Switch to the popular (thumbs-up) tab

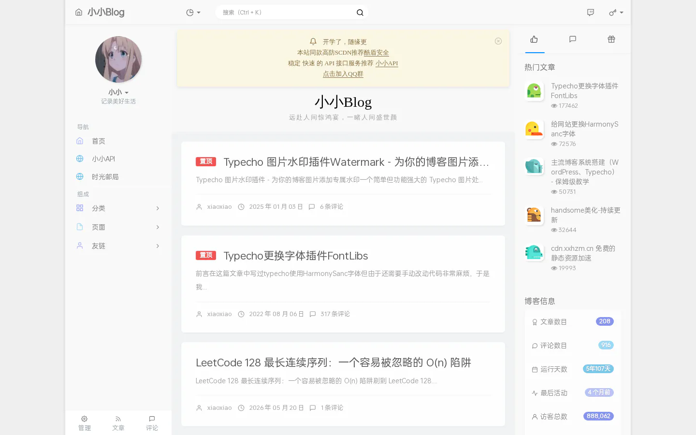pyautogui.click(x=534, y=39)
